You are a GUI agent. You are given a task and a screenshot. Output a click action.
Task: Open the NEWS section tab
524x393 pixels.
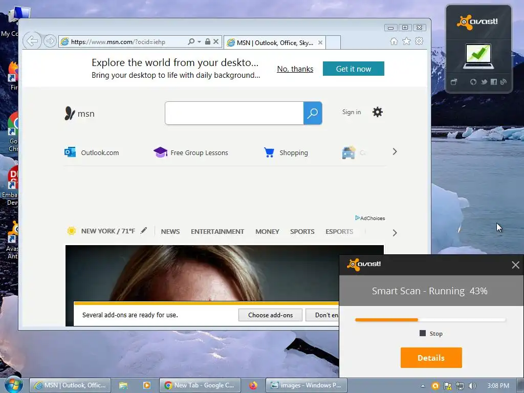coord(170,231)
